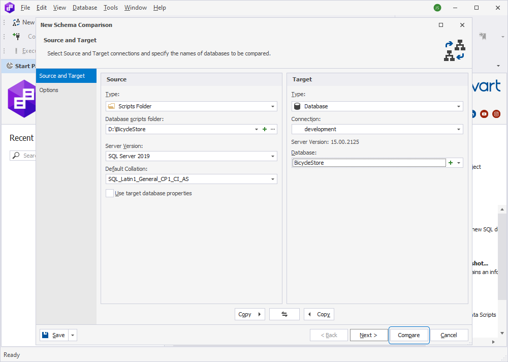
Task: Click the green plus next to Database field
Action: tap(450, 163)
